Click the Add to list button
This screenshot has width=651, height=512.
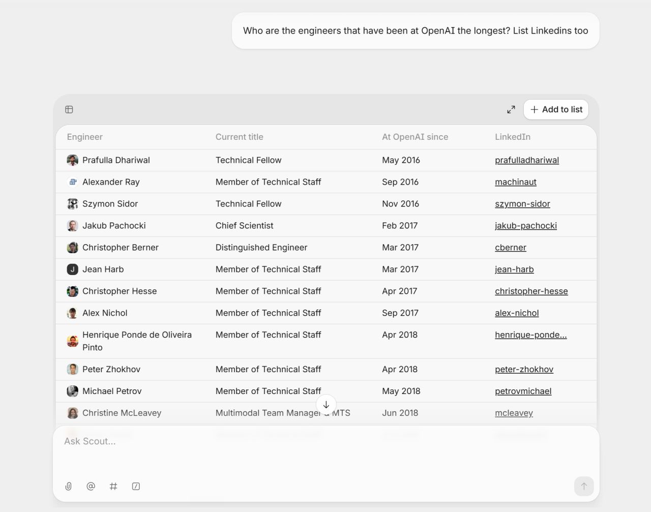point(556,109)
